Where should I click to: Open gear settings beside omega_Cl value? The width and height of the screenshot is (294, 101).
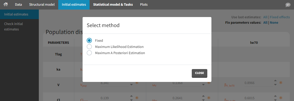coord(209,98)
